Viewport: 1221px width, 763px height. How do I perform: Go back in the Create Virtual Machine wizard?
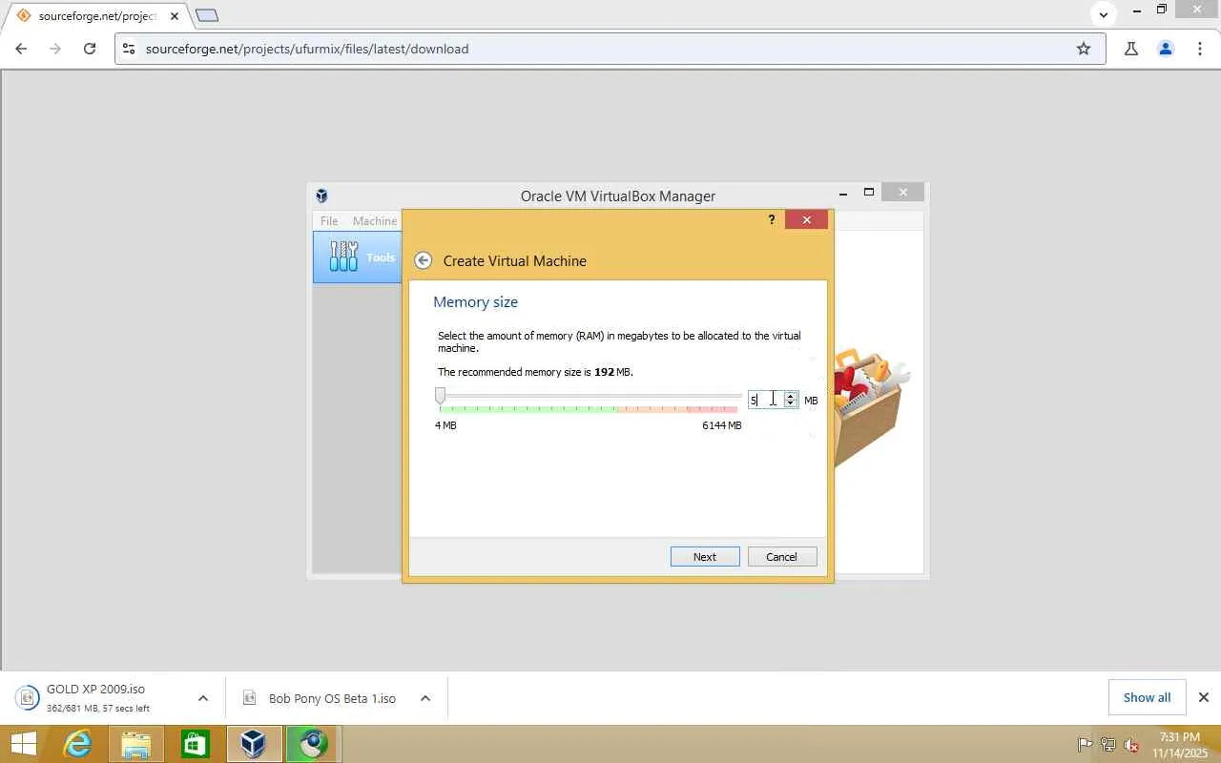tap(424, 261)
